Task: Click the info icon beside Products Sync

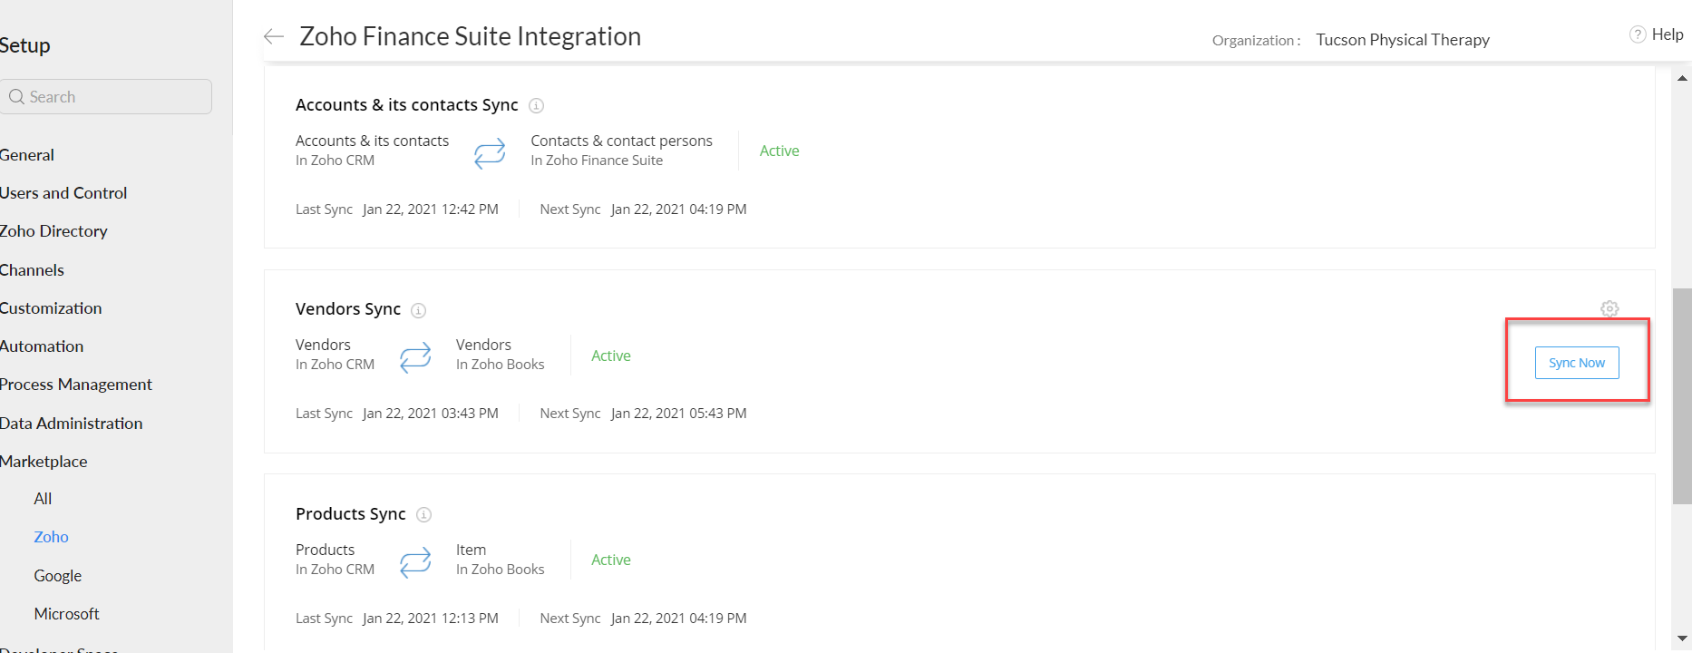Action: point(423,515)
